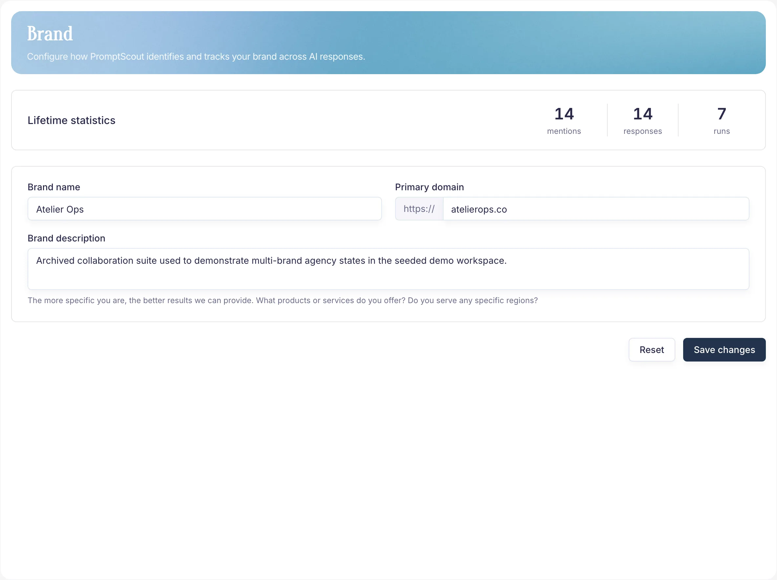Click the 14 responses statistic
The width and height of the screenshot is (777, 580).
point(642,119)
